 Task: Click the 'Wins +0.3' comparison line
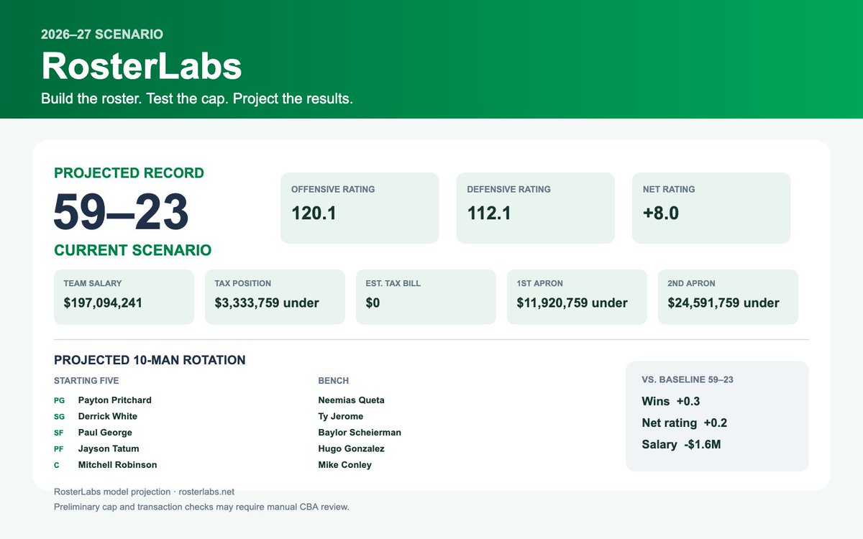(671, 402)
